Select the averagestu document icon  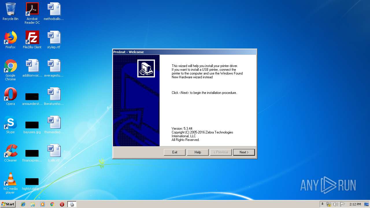[x=54, y=68]
